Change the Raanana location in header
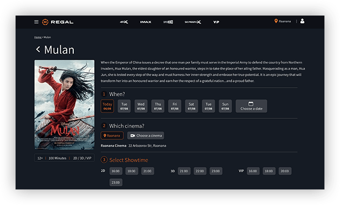 282,21
